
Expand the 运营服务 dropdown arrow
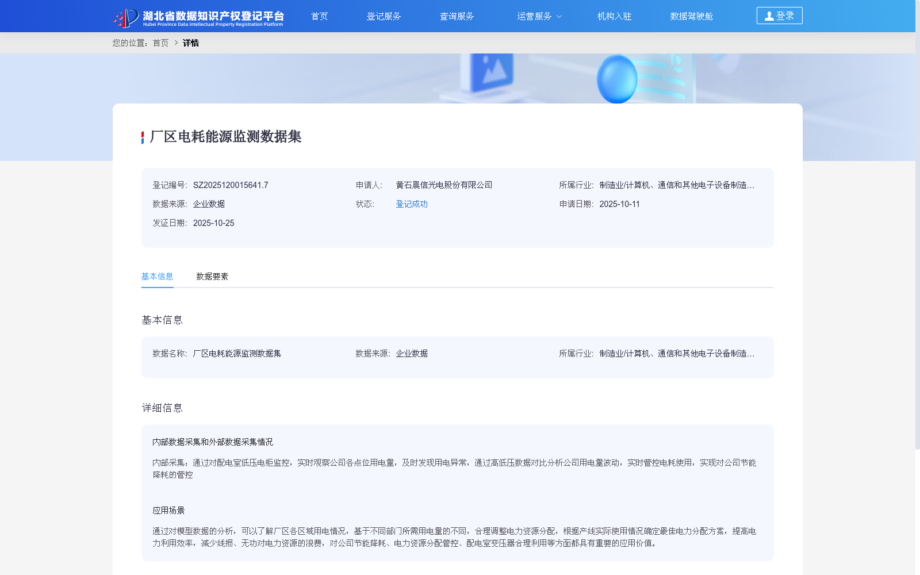pyautogui.click(x=559, y=17)
